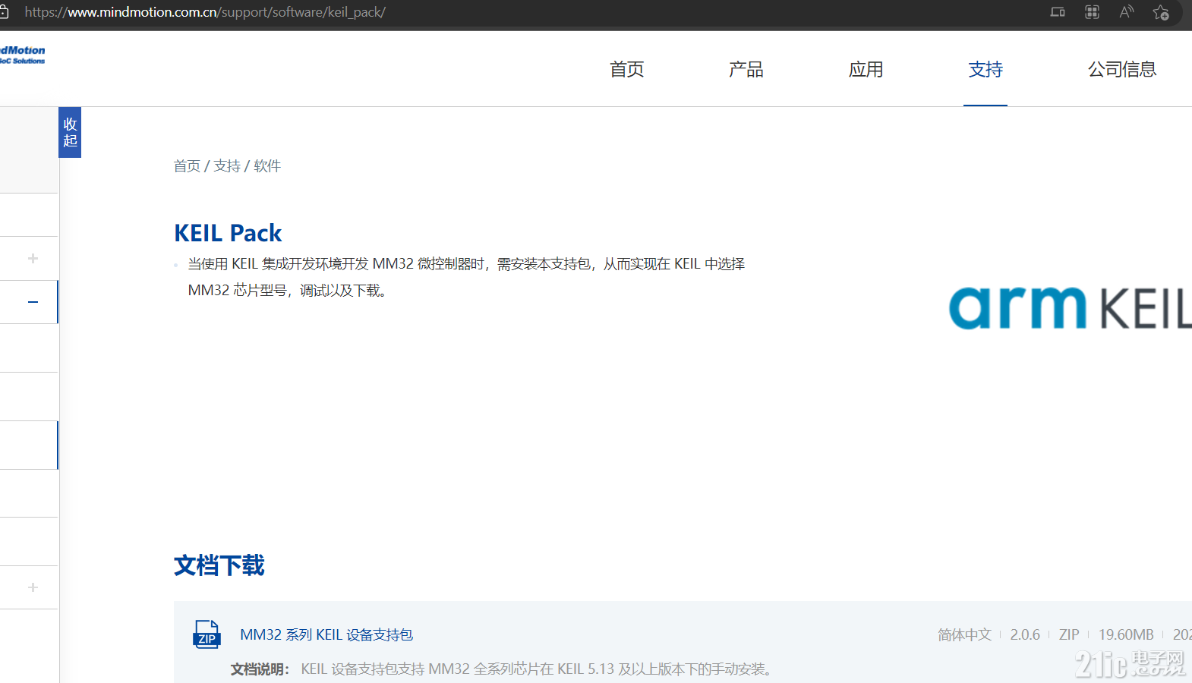Viewport: 1192px width, 683px height.
Task: Click the 19.60MB file size value
Action: 1126,634
